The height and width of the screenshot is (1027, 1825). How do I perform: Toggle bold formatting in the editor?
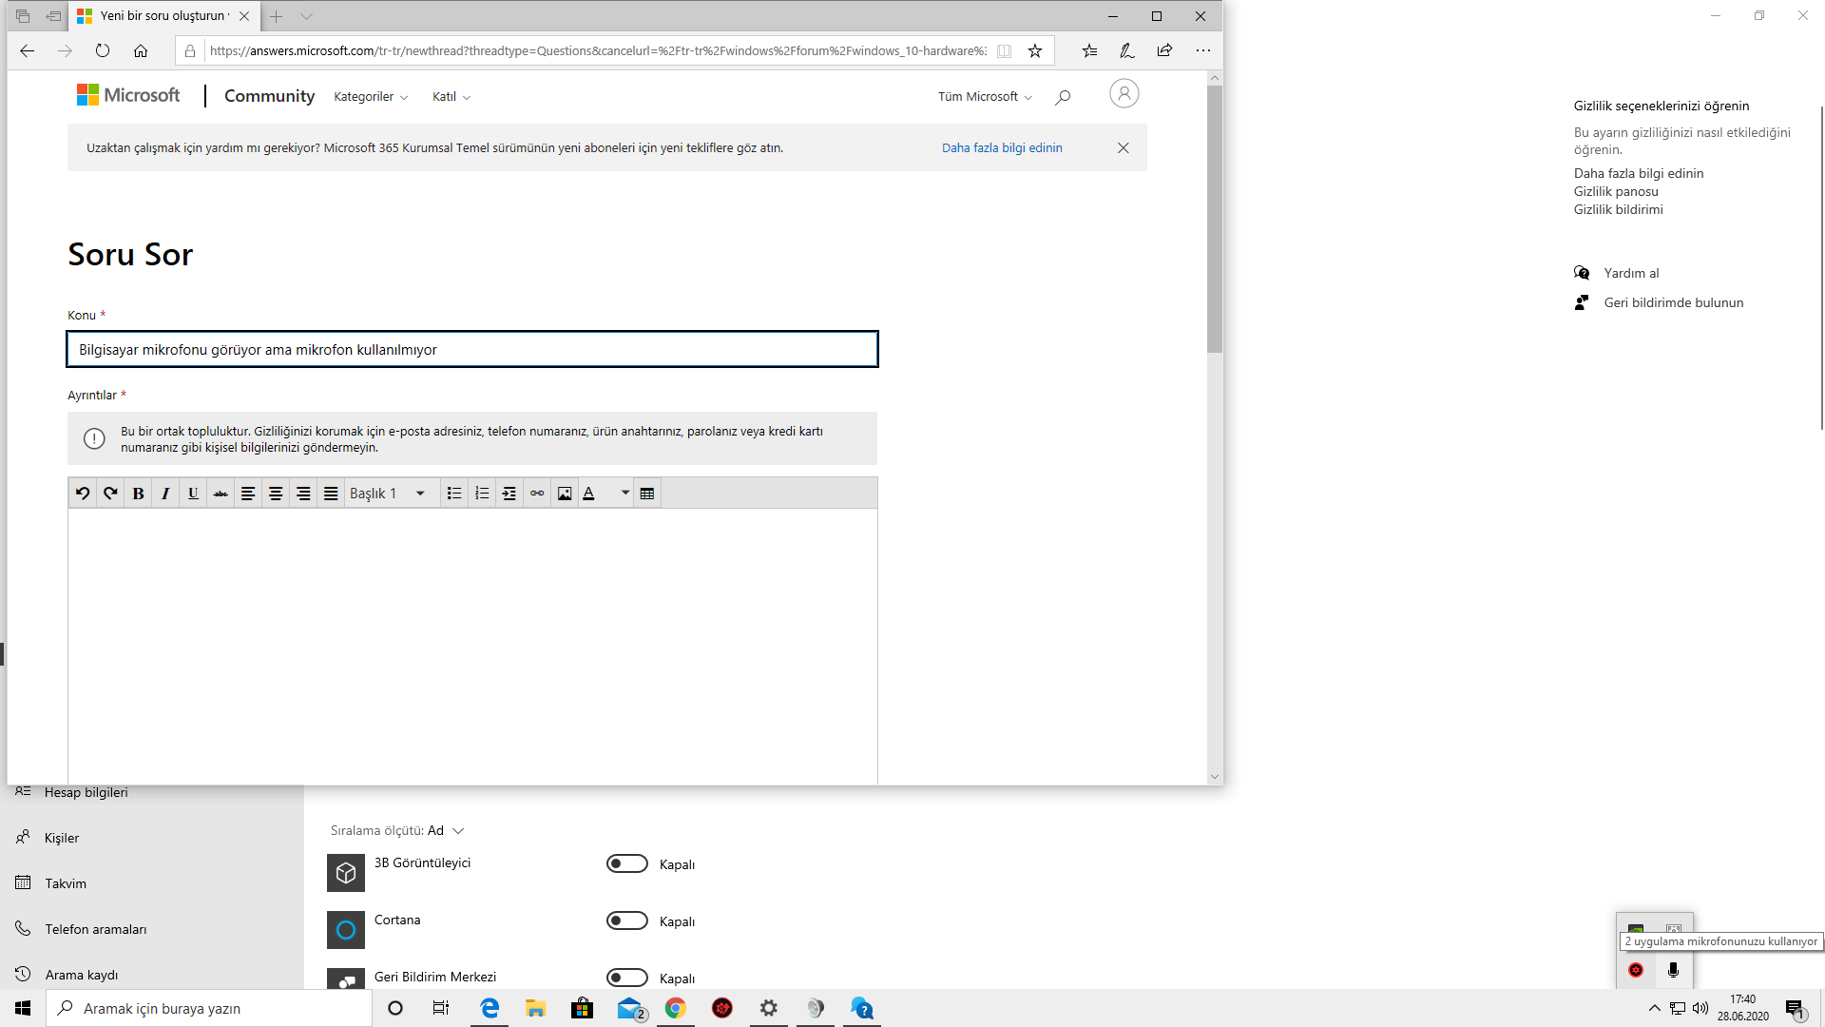point(138,494)
